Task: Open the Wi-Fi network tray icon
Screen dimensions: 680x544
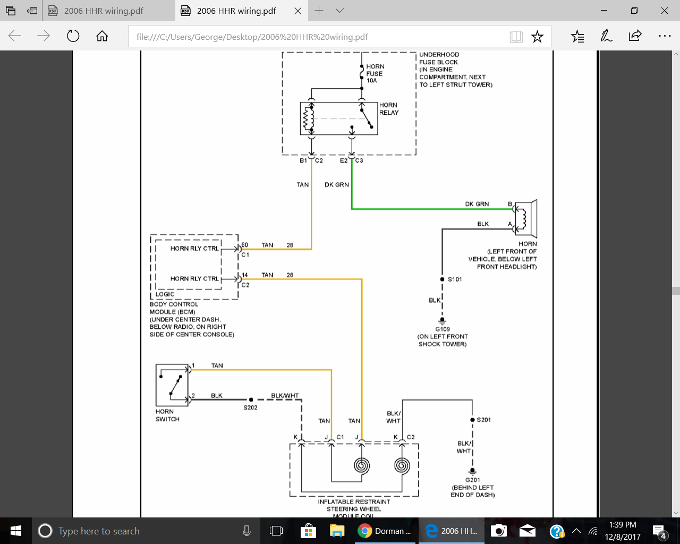Action: click(x=593, y=531)
